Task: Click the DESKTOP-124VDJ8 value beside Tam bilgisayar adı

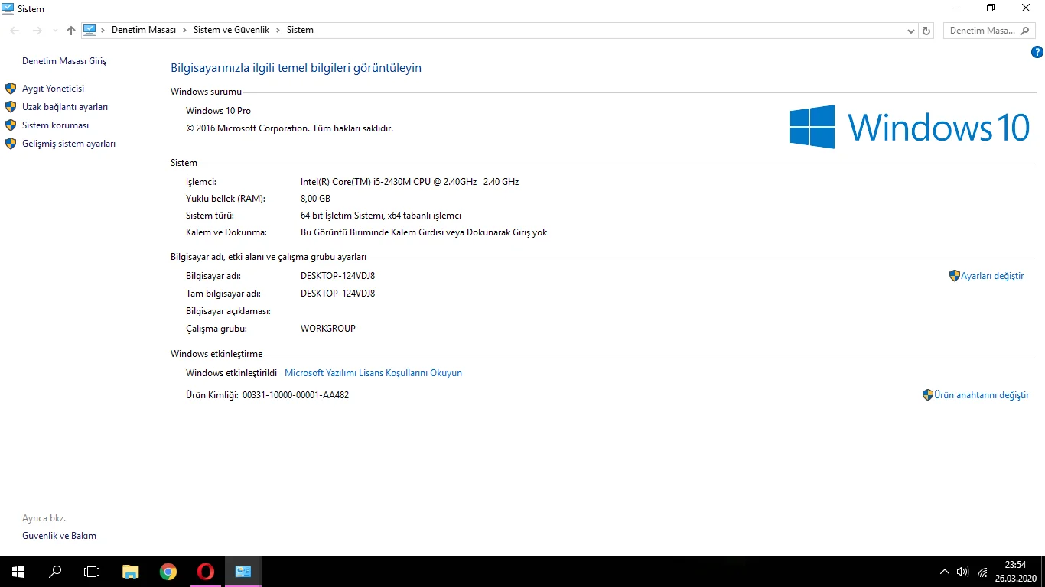Action: click(x=337, y=293)
